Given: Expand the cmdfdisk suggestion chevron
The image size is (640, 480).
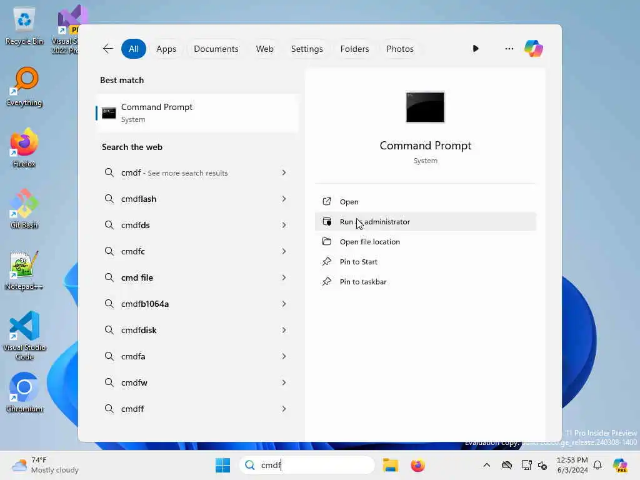Looking at the screenshot, I should coord(284,330).
